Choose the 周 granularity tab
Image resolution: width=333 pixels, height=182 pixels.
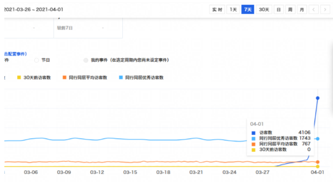pyautogui.click(x=290, y=10)
